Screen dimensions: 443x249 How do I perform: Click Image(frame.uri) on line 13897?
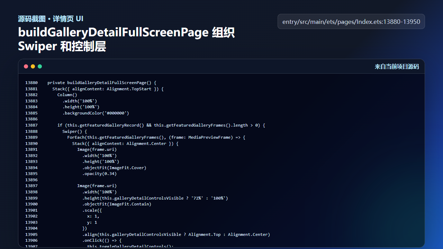pos(97,186)
